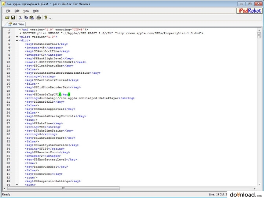Open the toolbar options dropdown arrow

(50, 19)
